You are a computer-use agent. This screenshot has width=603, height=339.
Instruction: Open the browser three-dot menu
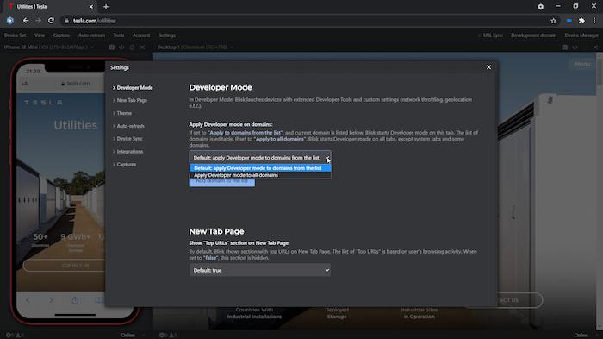point(594,21)
